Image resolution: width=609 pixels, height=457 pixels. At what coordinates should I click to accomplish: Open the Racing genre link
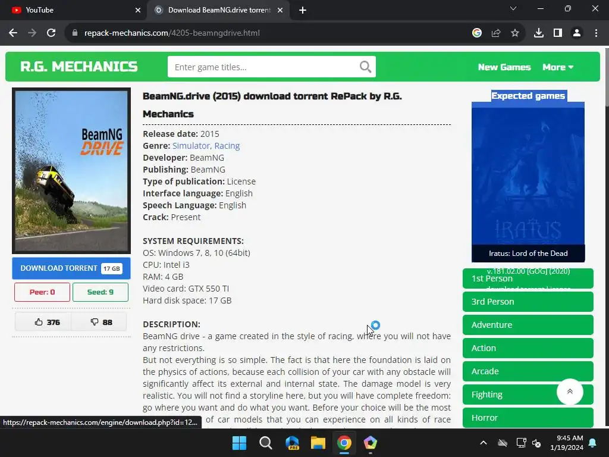click(227, 146)
